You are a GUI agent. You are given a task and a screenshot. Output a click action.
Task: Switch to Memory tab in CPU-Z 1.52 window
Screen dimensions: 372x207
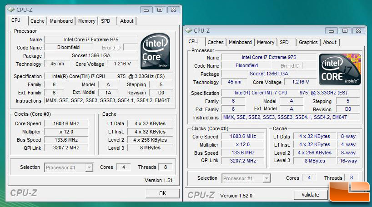point(266,42)
